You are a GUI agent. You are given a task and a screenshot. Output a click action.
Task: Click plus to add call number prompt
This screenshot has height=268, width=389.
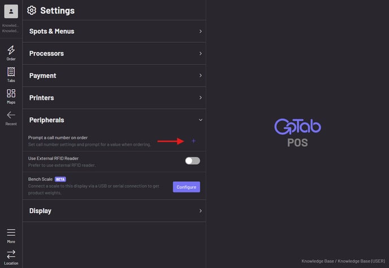tap(193, 141)
